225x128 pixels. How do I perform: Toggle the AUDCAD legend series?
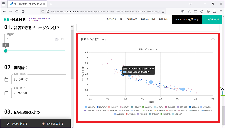pos(131,114)
